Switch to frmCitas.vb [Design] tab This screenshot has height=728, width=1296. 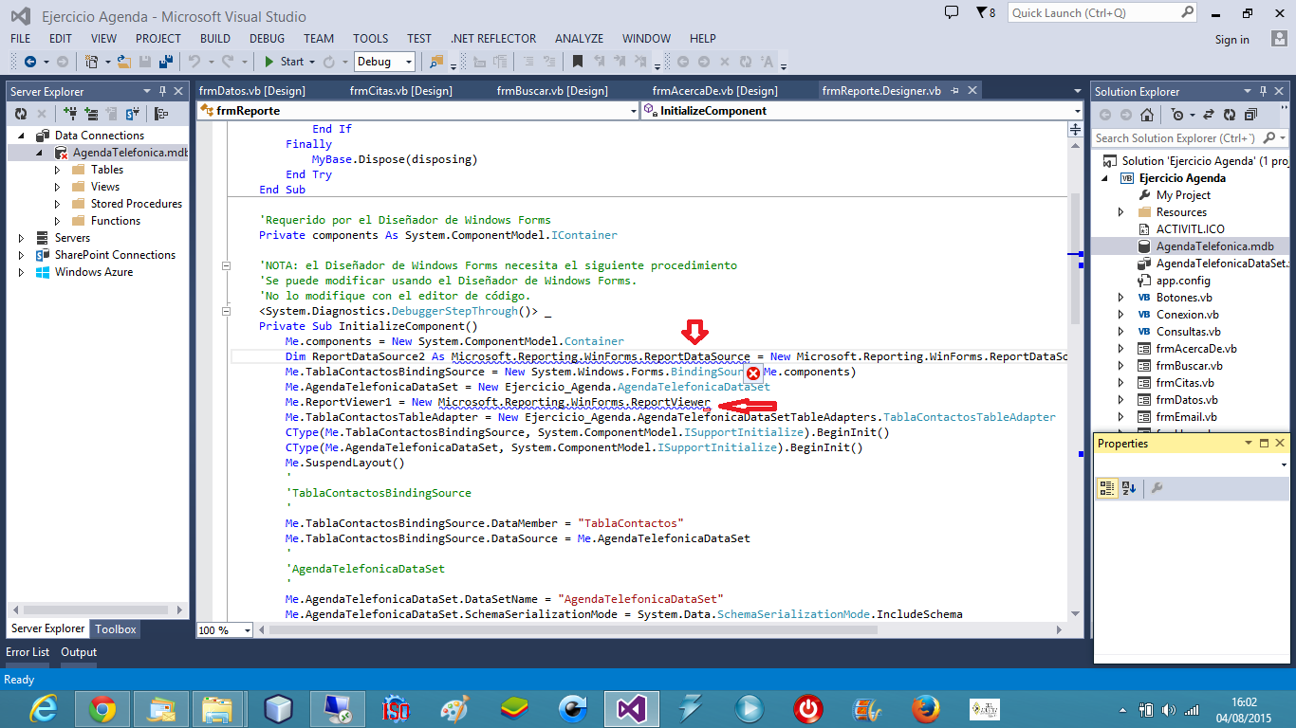coord(400,91)
